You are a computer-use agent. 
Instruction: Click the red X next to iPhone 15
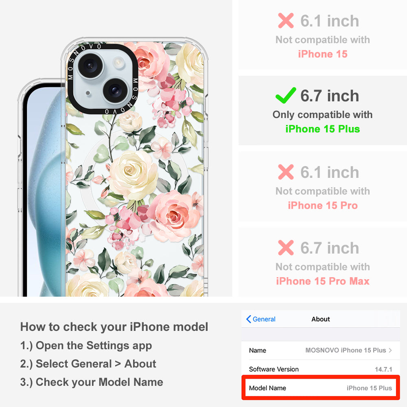click(286, 20)
